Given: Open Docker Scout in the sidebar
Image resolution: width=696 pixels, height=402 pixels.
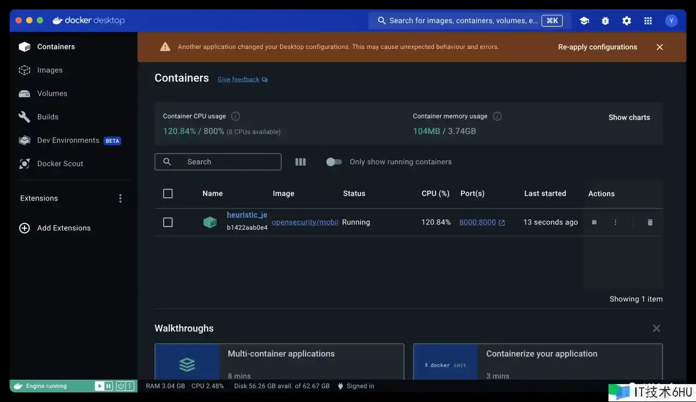Looking at the screenshot, I should click(73, 164).
